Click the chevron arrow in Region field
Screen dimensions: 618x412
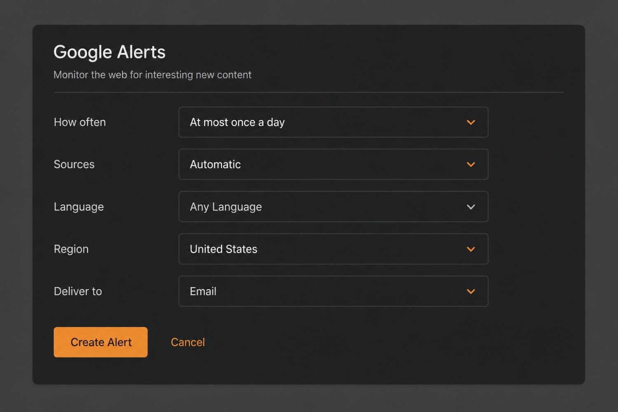click(x=471, y=249)
